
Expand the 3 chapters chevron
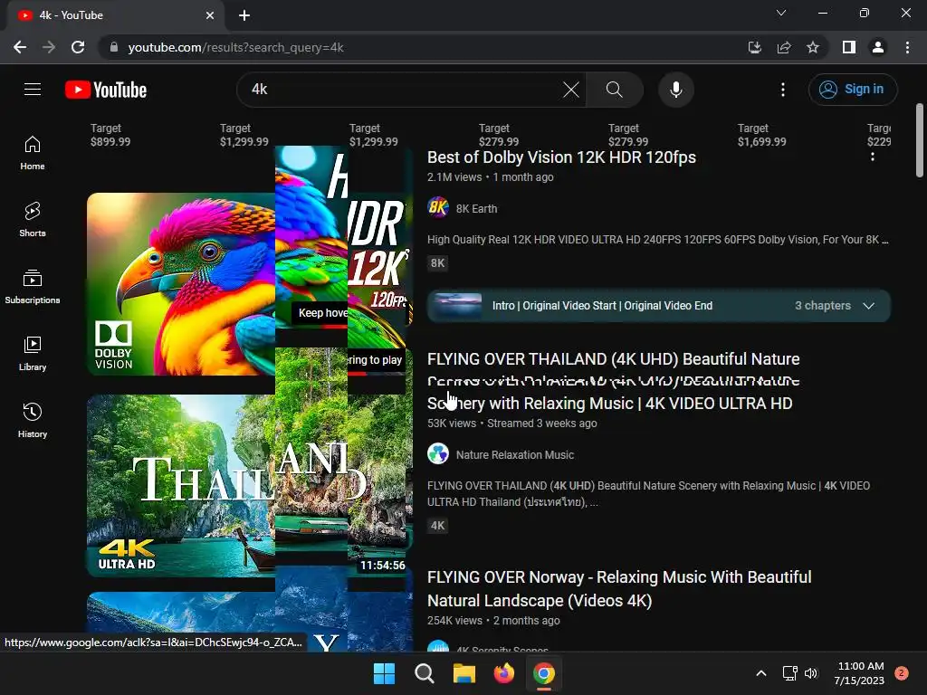[868, 306]
